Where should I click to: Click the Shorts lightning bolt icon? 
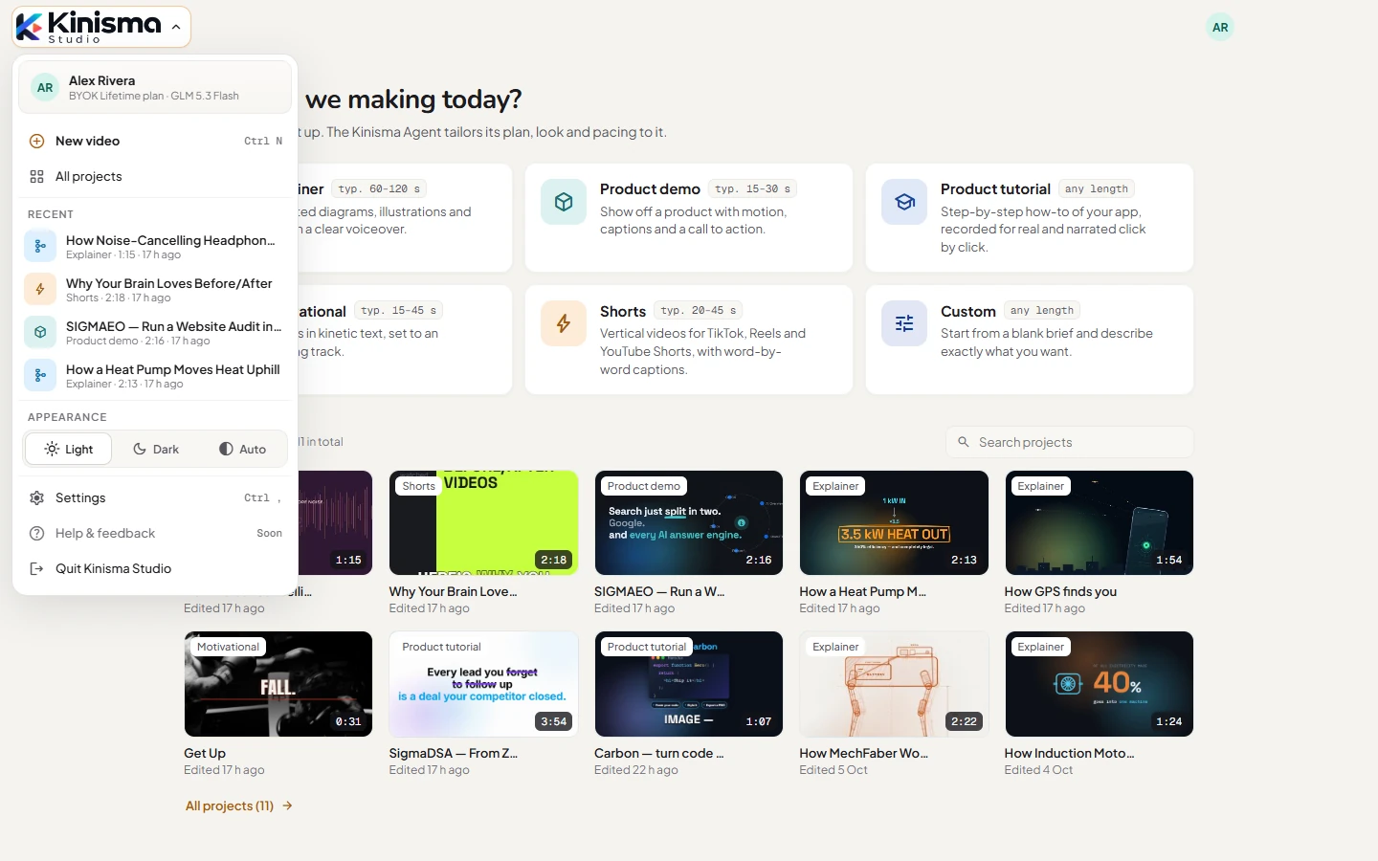click(564, 323)
